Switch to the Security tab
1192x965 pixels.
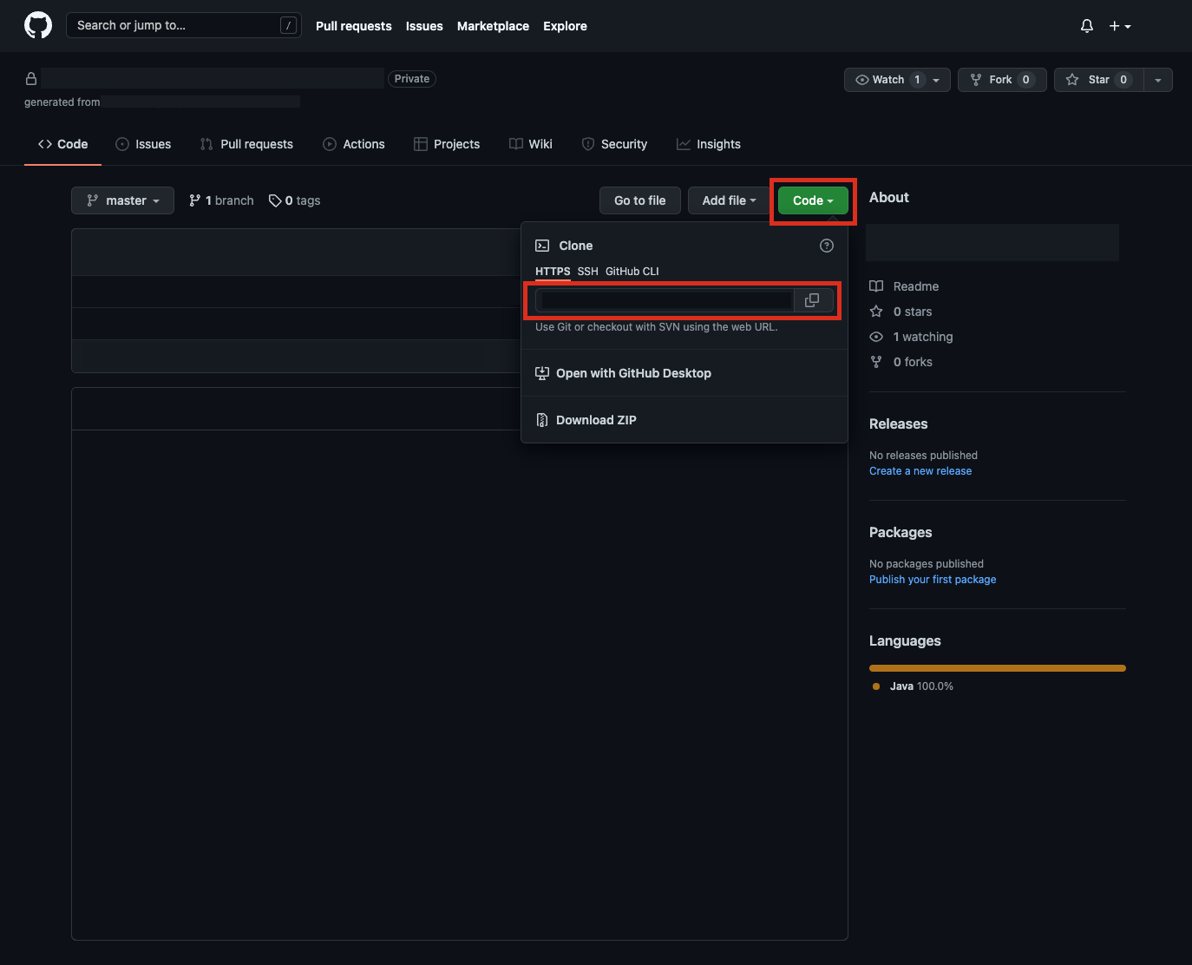coord(614,144)
